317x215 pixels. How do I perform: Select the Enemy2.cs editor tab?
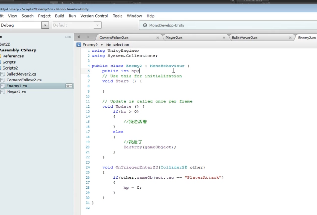click(307, 38)
